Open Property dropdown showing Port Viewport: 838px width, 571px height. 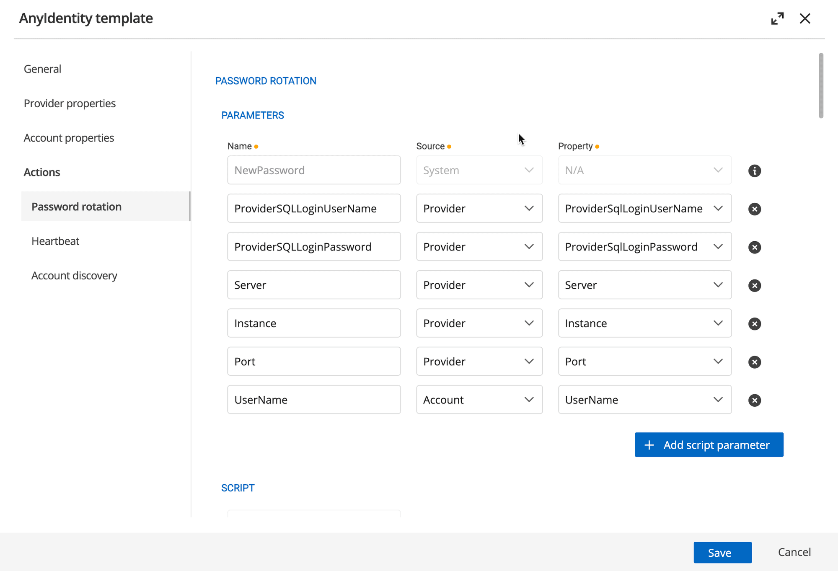pyautogui.click(x=644, y=362)
